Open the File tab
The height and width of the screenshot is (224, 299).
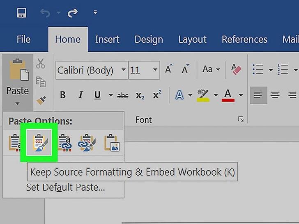23,39
